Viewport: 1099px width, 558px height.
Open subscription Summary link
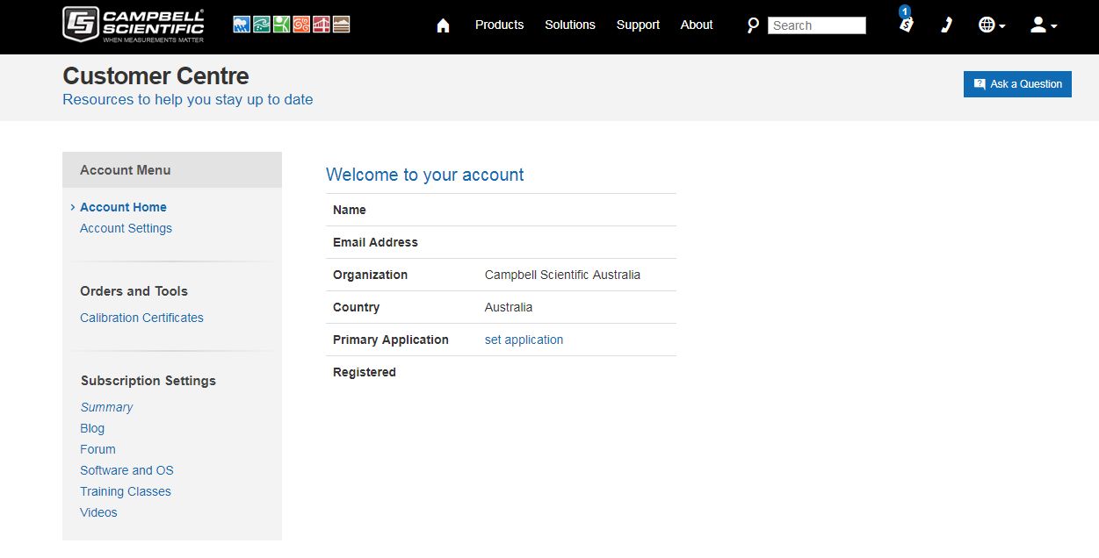106,407
